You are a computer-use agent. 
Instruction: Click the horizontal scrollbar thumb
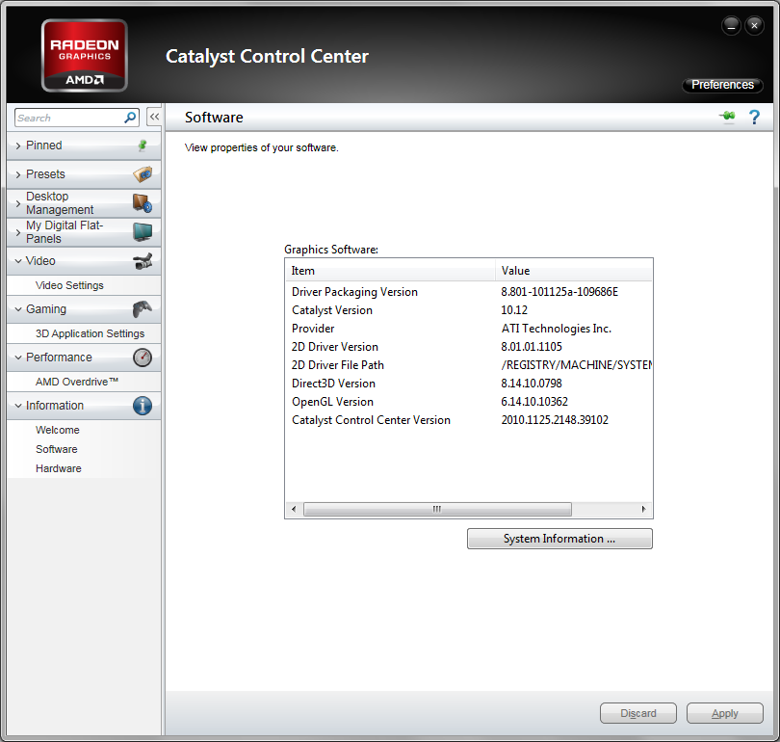pos(437,509)
